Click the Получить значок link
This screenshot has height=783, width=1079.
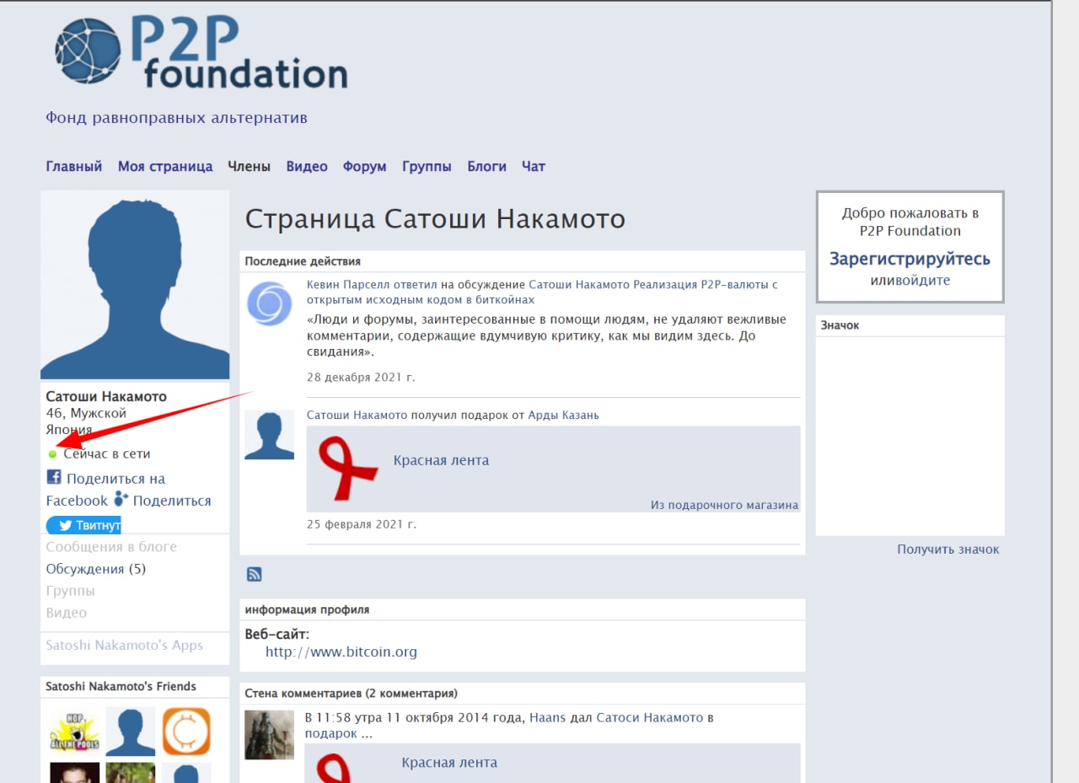pos(948,550)
